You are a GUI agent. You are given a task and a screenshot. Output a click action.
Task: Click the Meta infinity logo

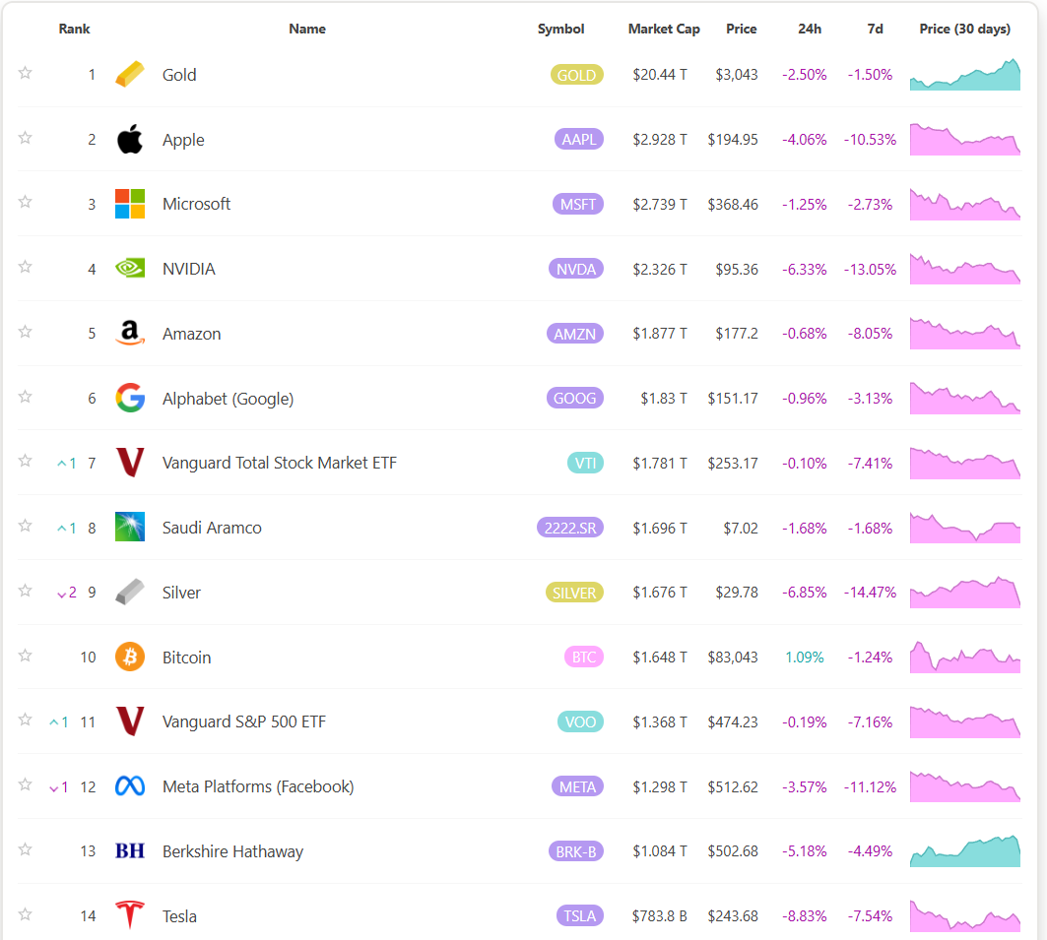coord(129,786)
